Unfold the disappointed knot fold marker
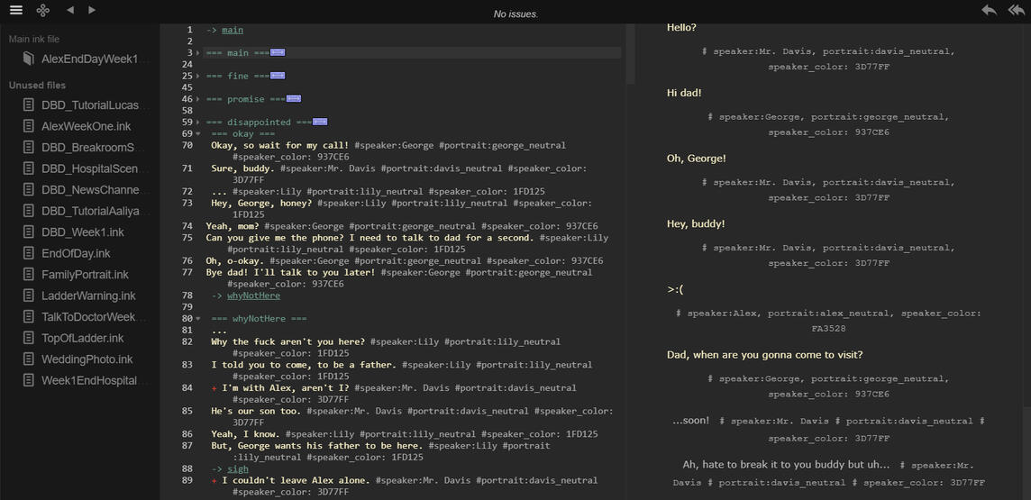This screenshot has width=1031, height=500. [320, 123]
